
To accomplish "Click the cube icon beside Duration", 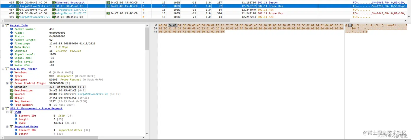I will tap(12, 87).
